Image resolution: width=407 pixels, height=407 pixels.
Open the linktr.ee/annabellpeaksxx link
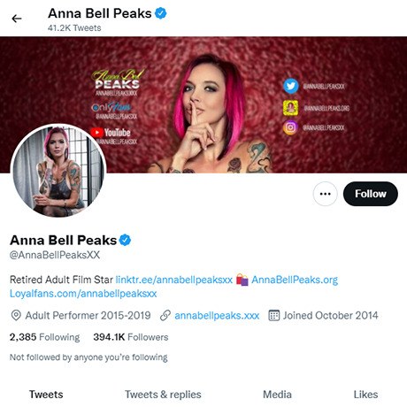[174, 280]
